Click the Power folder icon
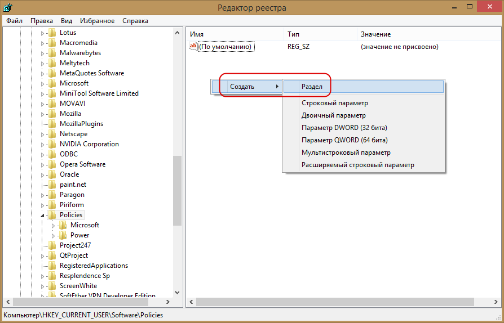The height and width of the screenshot is (323, 504). pyautogui.click(x=63, y=235)
